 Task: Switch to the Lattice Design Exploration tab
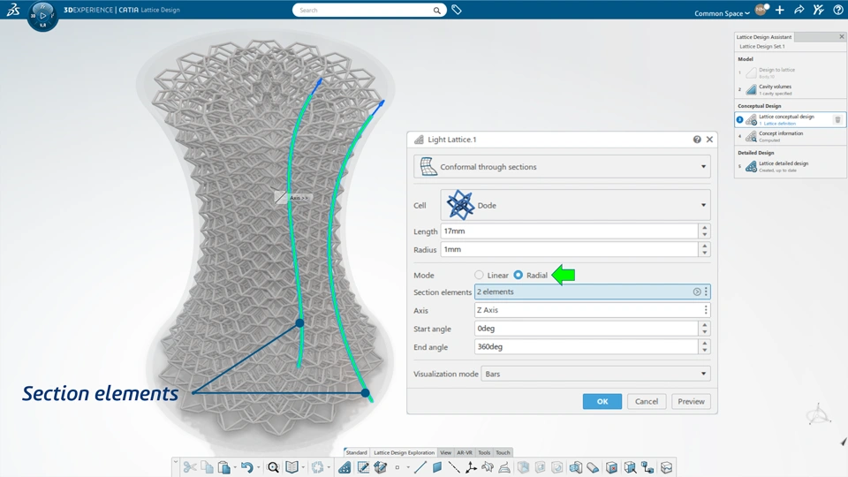(x=404, y=452)
